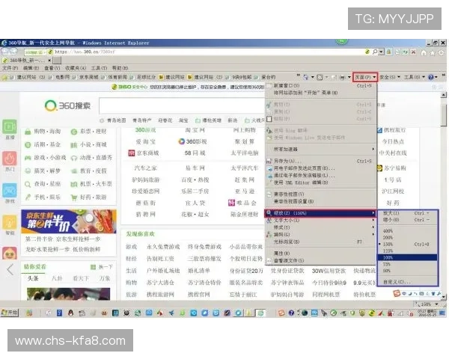Open the 帮助(H) menu
This screenshot has width=449, height=359.
(120, 68)
